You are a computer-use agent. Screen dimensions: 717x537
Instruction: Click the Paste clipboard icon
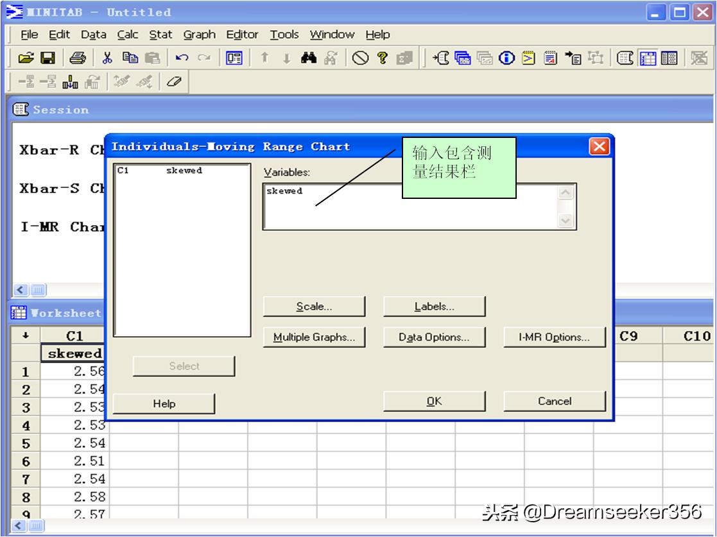[x=152, y=58]
